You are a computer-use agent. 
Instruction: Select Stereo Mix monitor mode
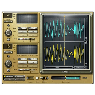(x=9, y=77)
